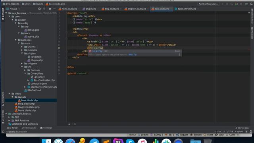Expand the BaseController.php node
This screenshot has height=143, width=254.
(28, 80)
